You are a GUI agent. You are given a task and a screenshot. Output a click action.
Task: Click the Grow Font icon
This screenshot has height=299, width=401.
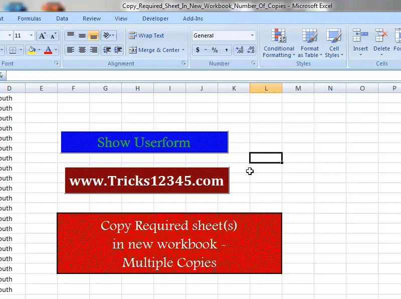coord(42,35)
